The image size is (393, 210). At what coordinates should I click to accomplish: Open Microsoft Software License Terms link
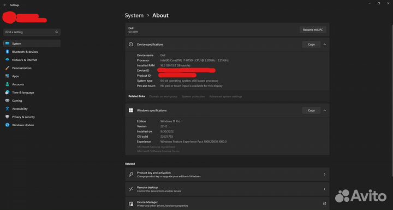[158, 151]
